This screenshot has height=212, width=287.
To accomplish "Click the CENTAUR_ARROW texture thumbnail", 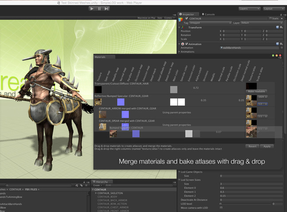I will 102,114.
